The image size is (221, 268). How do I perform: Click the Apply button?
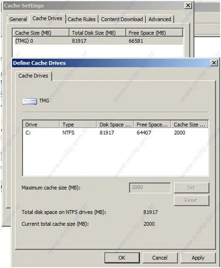point(198,258)
